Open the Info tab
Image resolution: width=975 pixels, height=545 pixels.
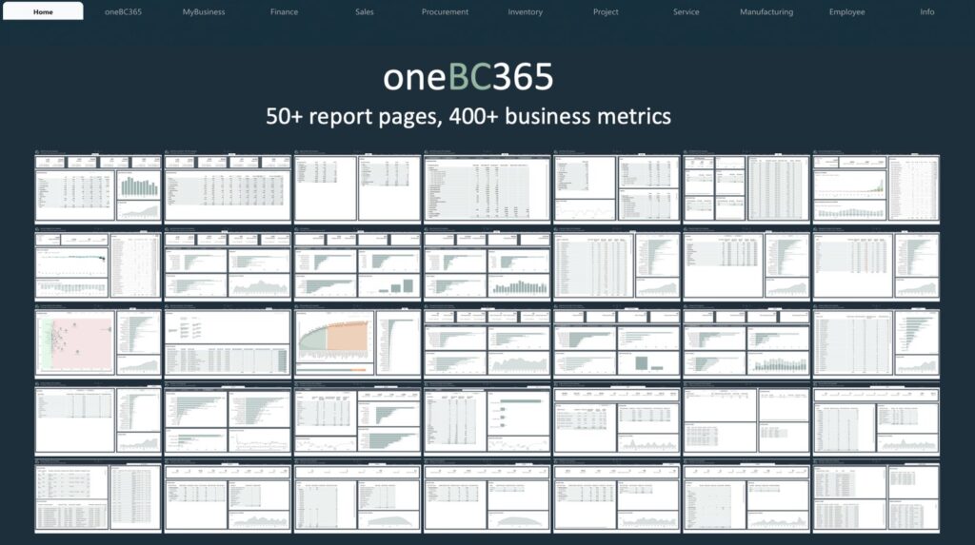(927, 11)
